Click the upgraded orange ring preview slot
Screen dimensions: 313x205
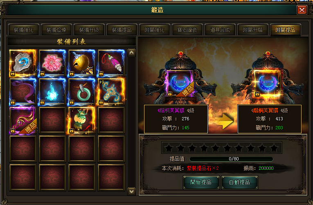click(x=268, y=83)
